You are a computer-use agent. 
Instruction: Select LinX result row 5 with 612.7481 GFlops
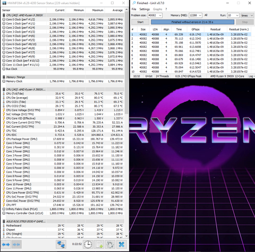point(191,51)
